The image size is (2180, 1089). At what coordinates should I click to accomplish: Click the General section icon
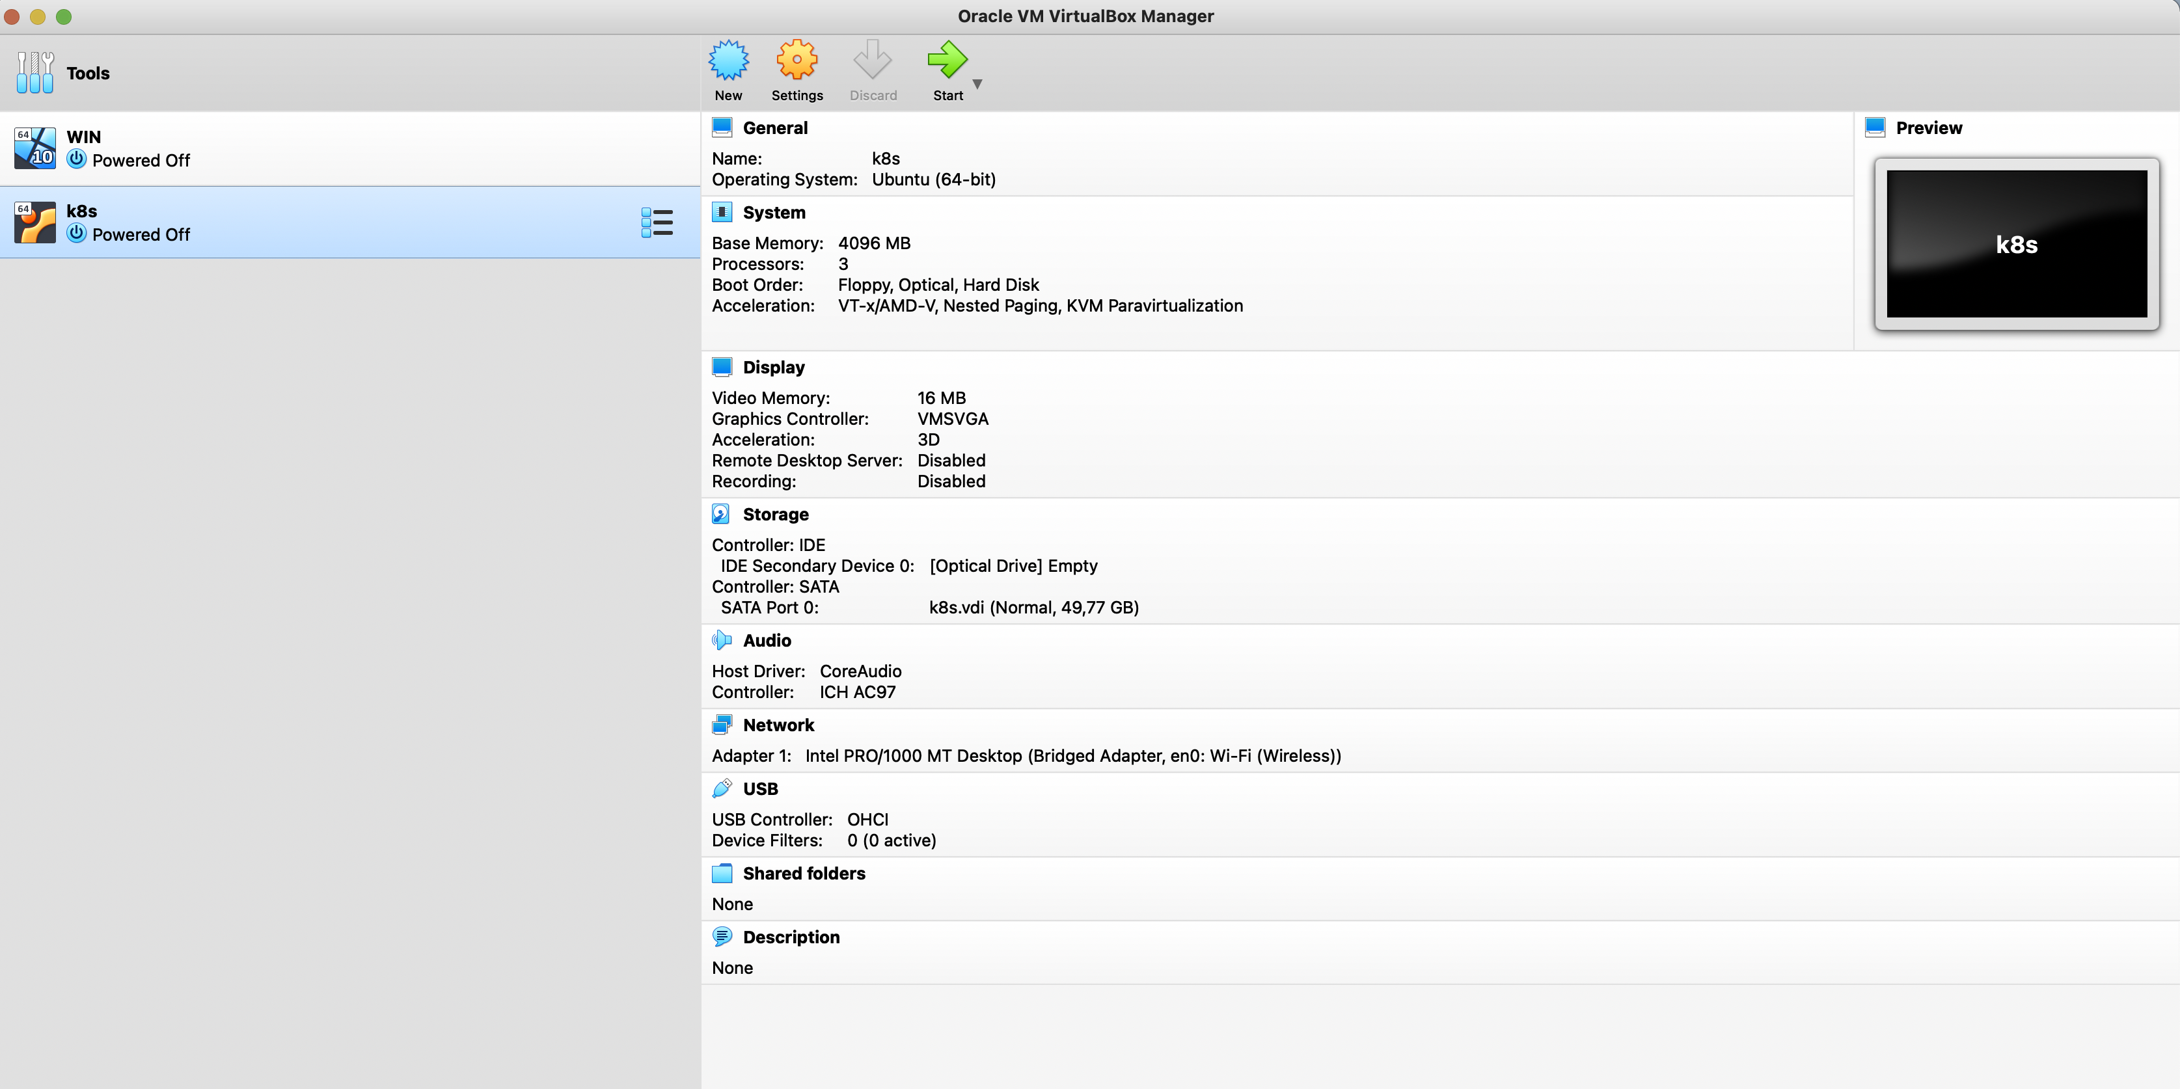pyautogui.click(x=722, y=127)
